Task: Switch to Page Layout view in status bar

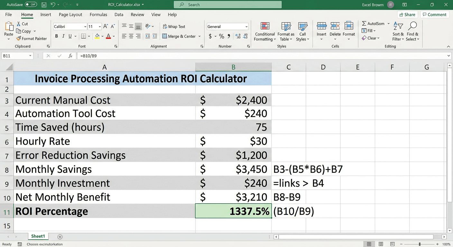Action: [x=381, y=244]
